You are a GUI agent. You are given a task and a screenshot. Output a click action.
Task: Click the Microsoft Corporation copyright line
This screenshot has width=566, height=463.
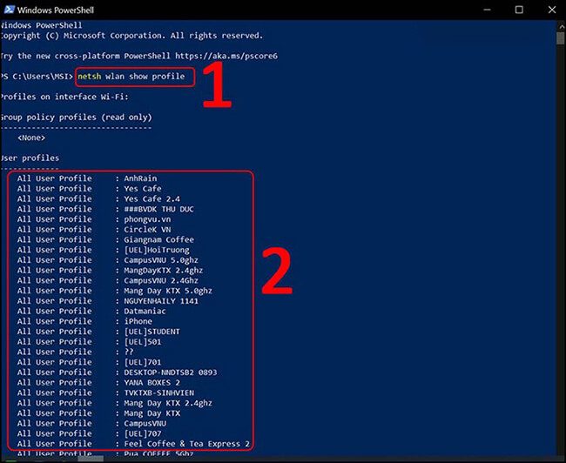coord(131,36)
